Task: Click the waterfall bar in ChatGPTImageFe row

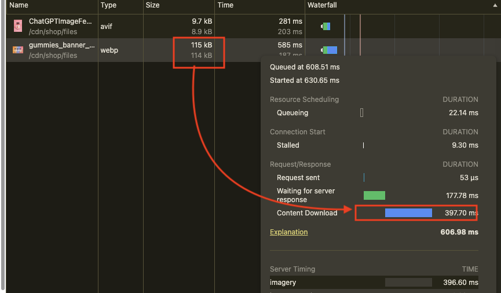Action: (326, 26)
